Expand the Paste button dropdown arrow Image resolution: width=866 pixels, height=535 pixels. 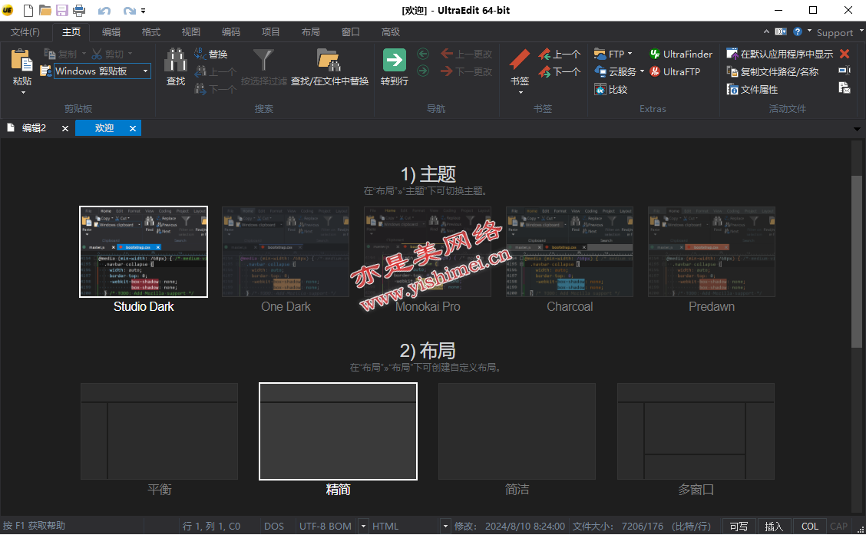(x=23, y=93)
